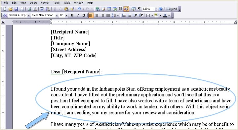This screenshot has height=130, width=238.
Task: Open the Edit menu
Action: tap(14, 3)
